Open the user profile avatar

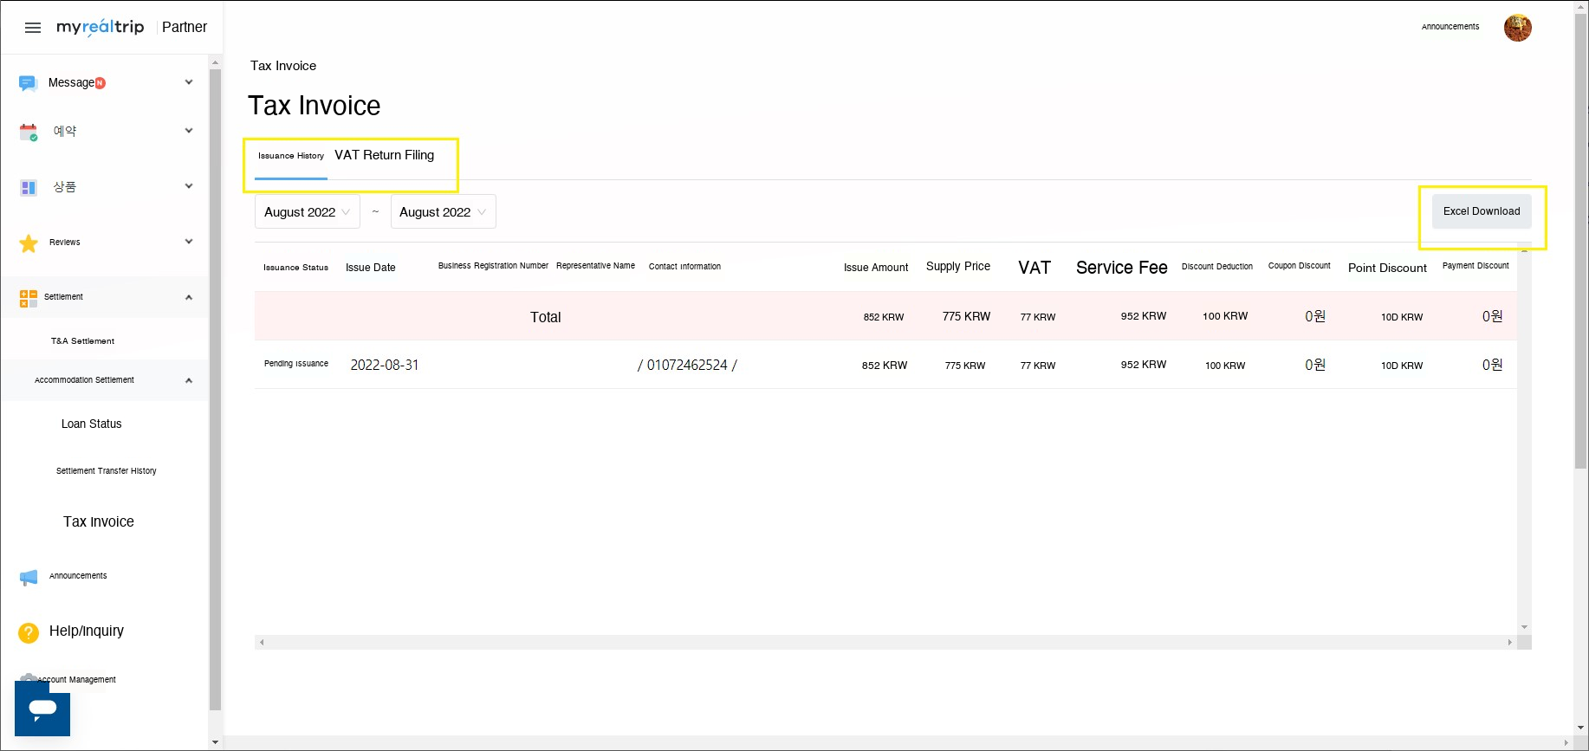[1517, 28]
